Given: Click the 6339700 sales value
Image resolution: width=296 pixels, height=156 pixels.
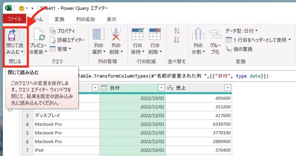Looking at the screenshot, I should pyautogui.click(x=222, y=124).
